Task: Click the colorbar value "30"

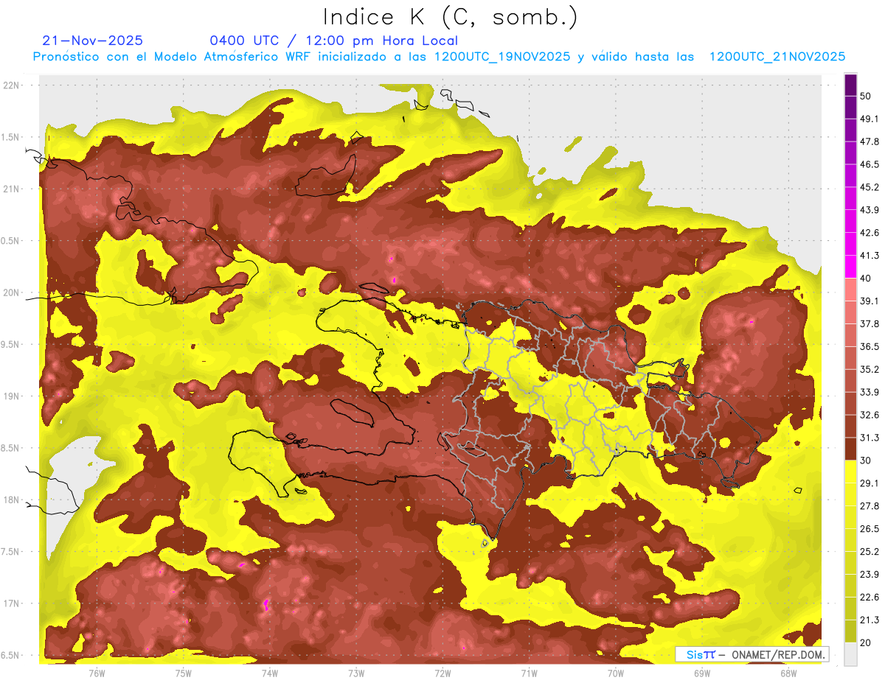Action: coord(867,460)
